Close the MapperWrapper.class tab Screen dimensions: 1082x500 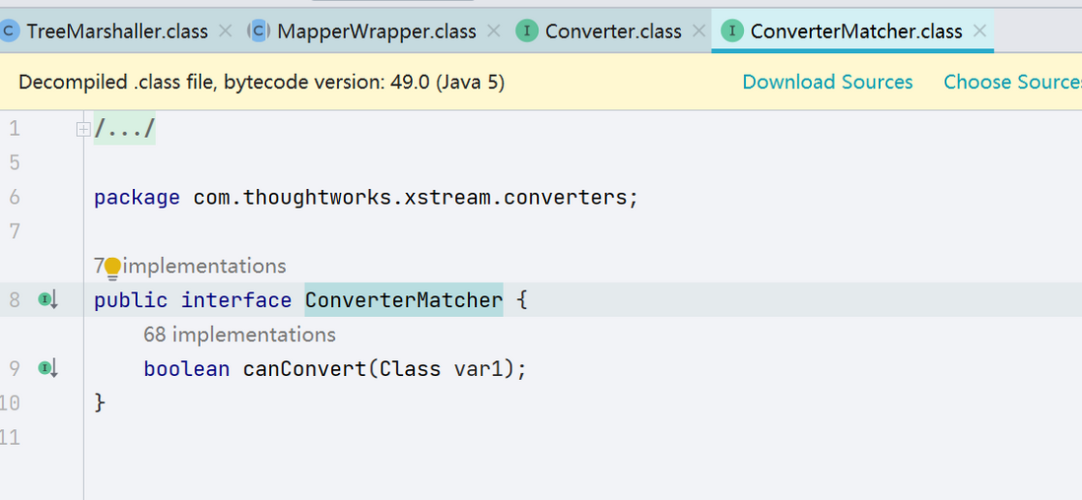pyautogui.click(x=494, y=31)
